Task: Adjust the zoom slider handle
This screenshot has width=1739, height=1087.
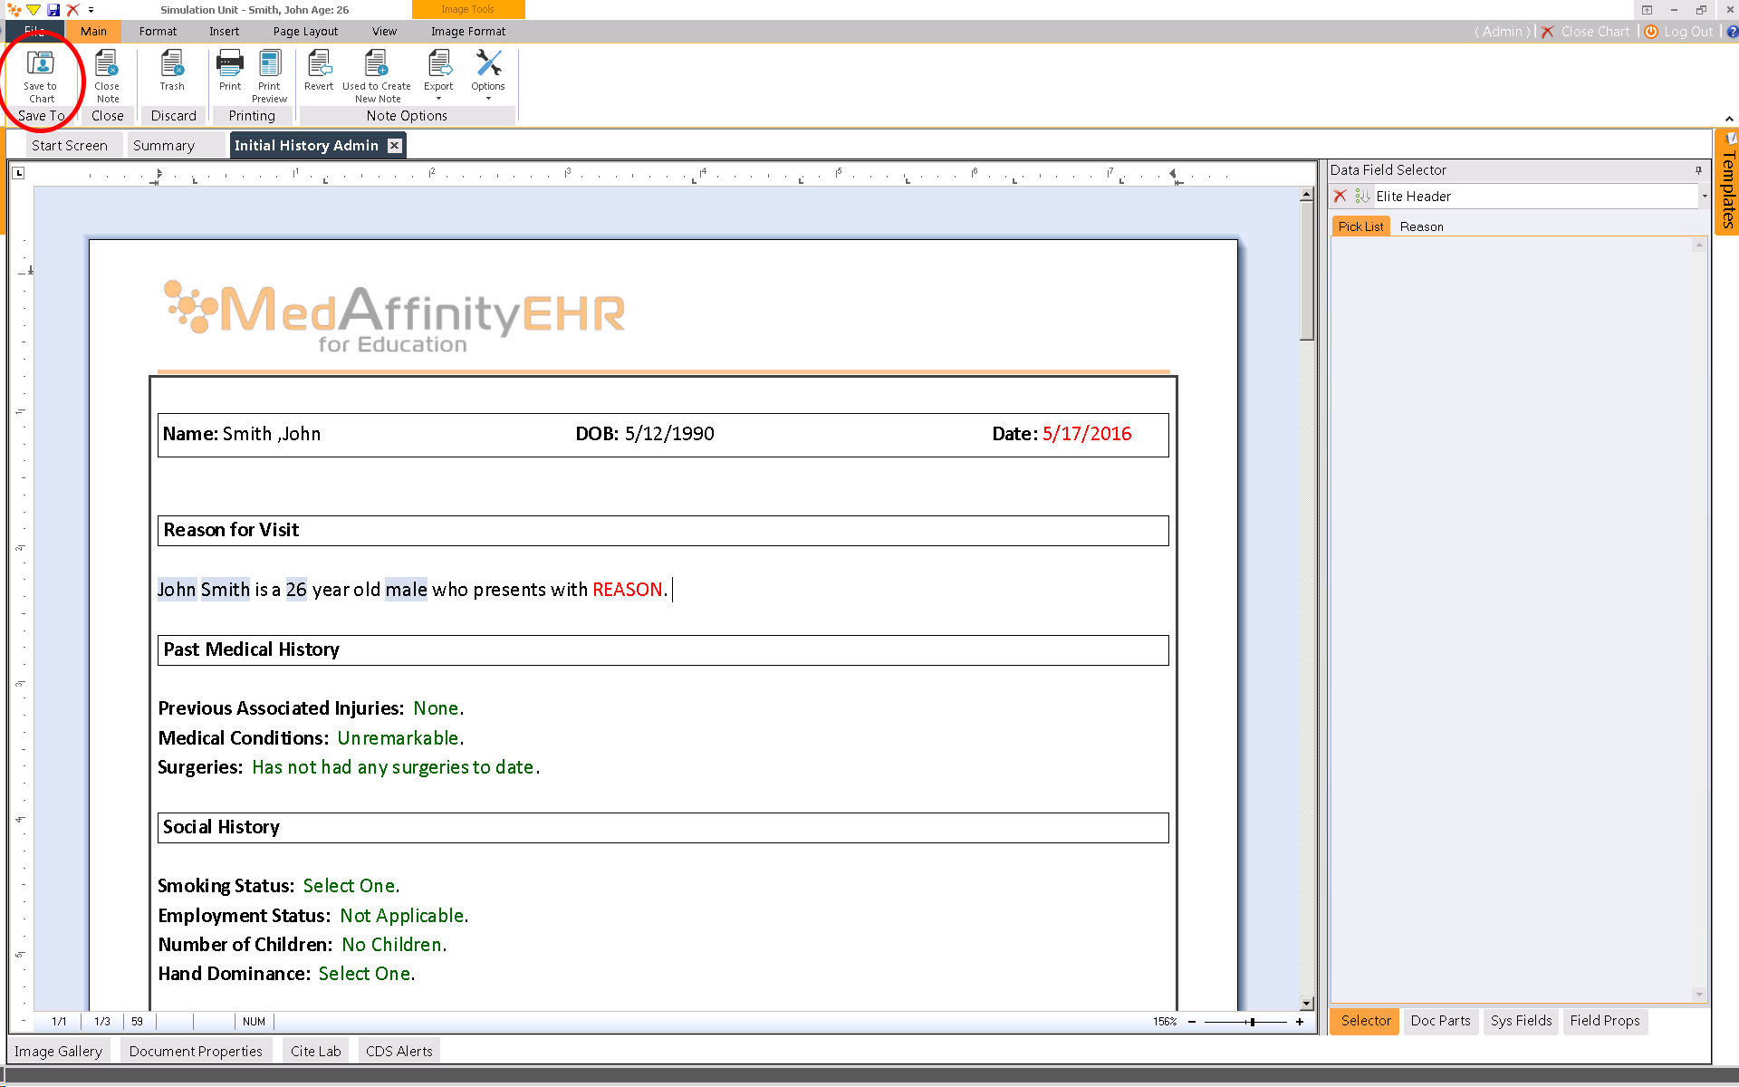Action: [1252, 1022]
